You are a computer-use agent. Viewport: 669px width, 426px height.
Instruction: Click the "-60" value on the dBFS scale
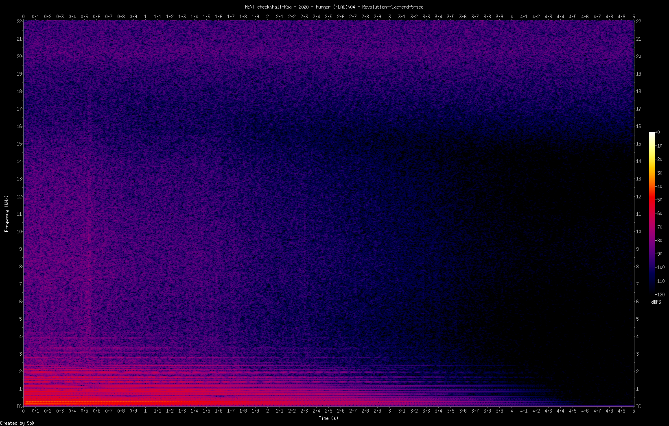659,213
